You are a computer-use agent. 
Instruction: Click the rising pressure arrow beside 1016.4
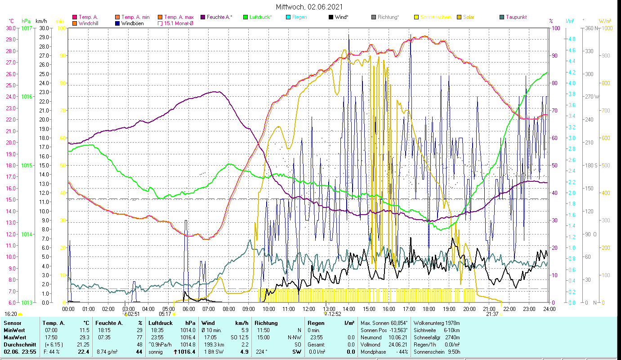(175, 352)
